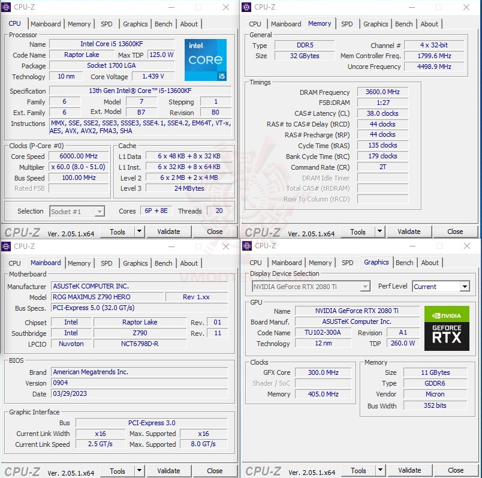Click the CPU-Z icon in the top-left window titlebar

coord(7,7)
